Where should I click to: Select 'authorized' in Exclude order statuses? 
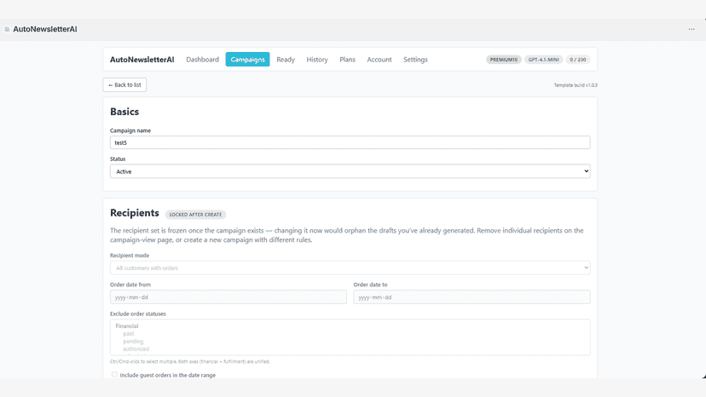coord(136,348)
